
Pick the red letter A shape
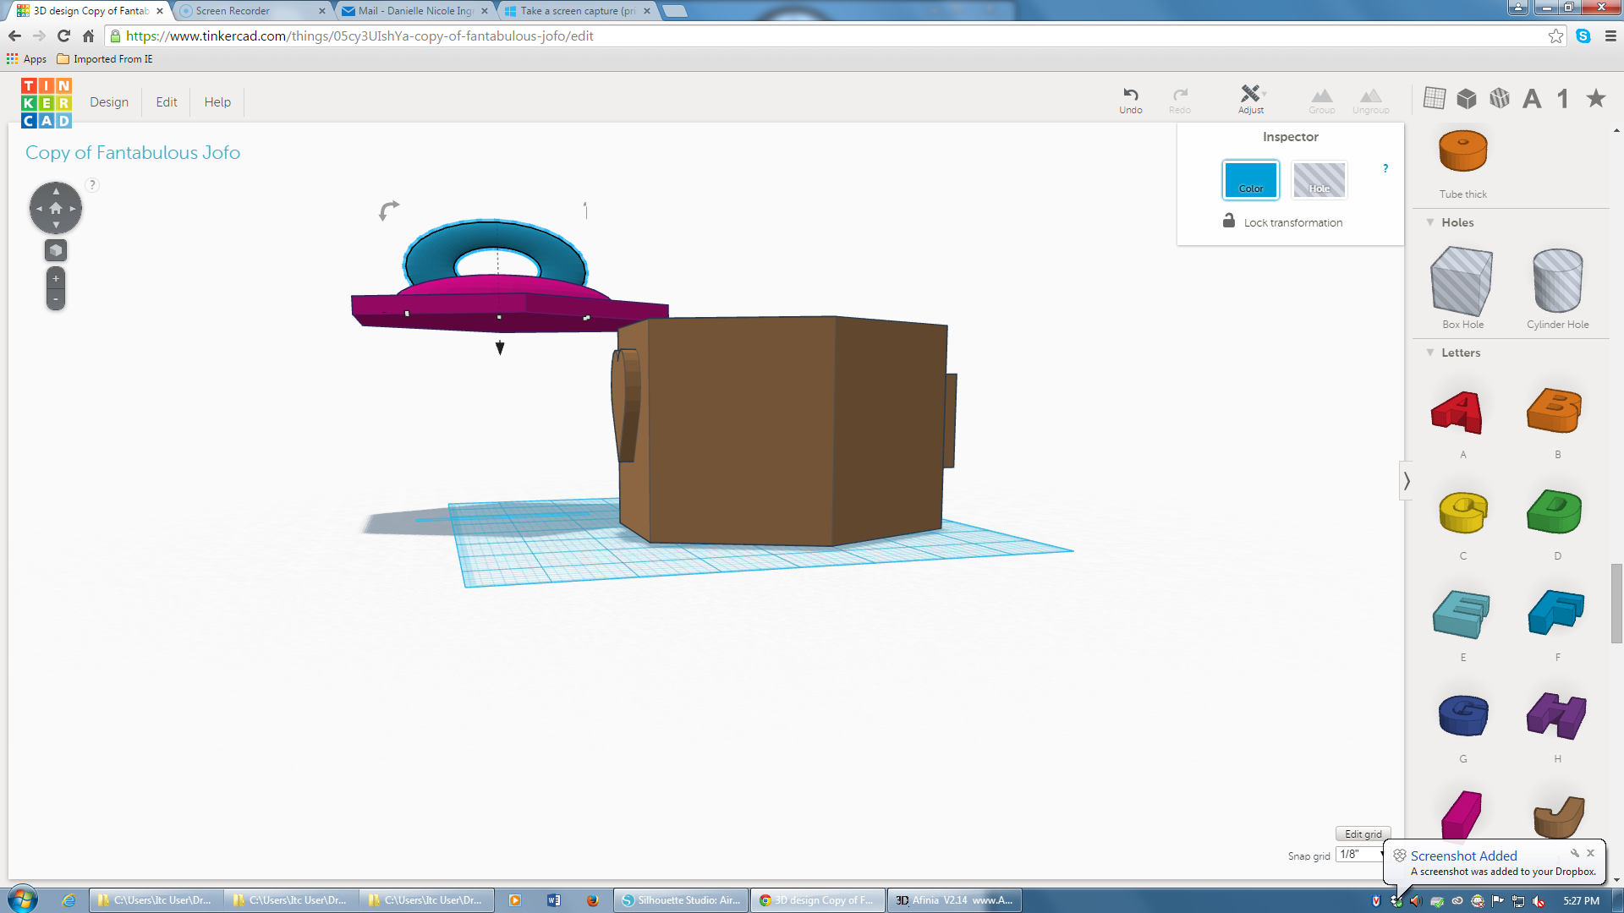pyautogui.click(x=1457, y=413)
